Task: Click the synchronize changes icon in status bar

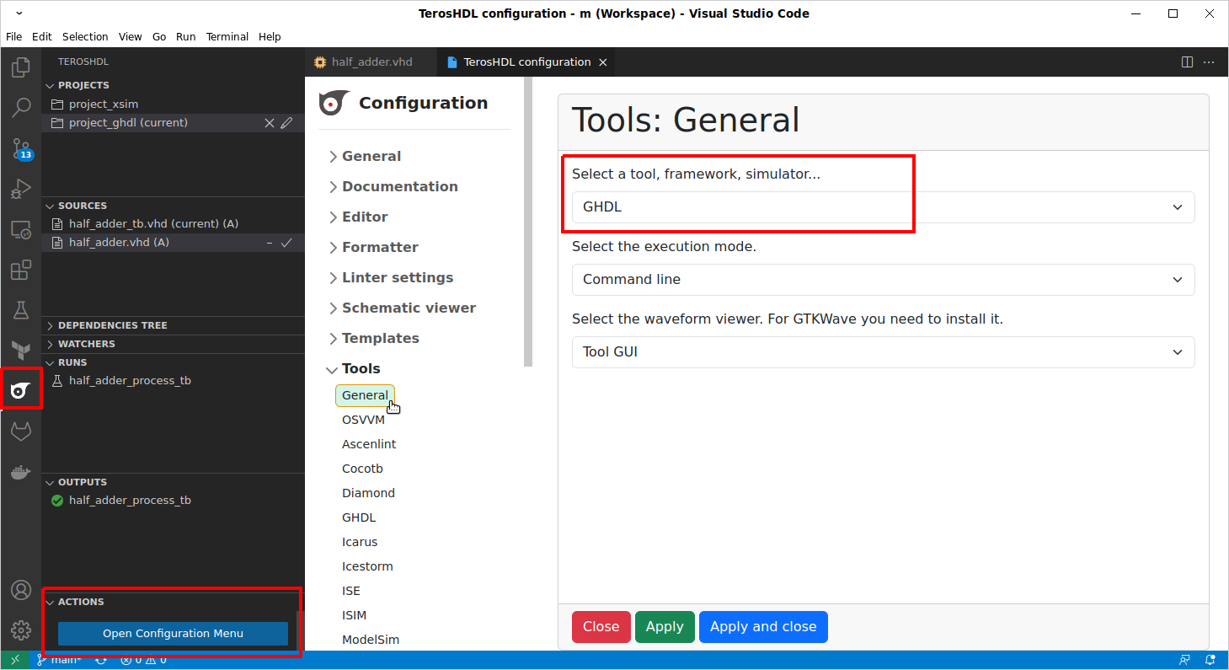Action: (x=101, y=660)
